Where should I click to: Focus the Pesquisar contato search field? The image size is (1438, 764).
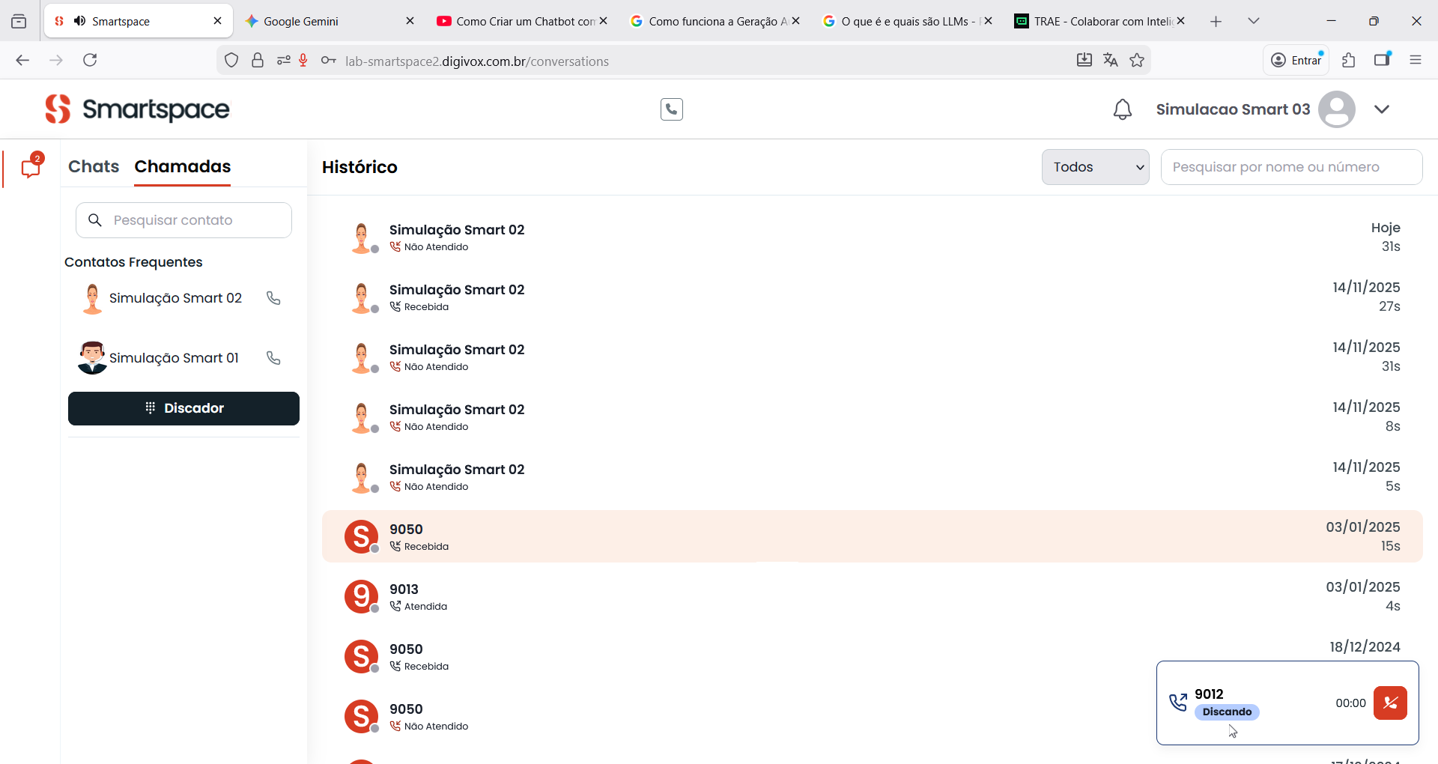tap(195, 220)
